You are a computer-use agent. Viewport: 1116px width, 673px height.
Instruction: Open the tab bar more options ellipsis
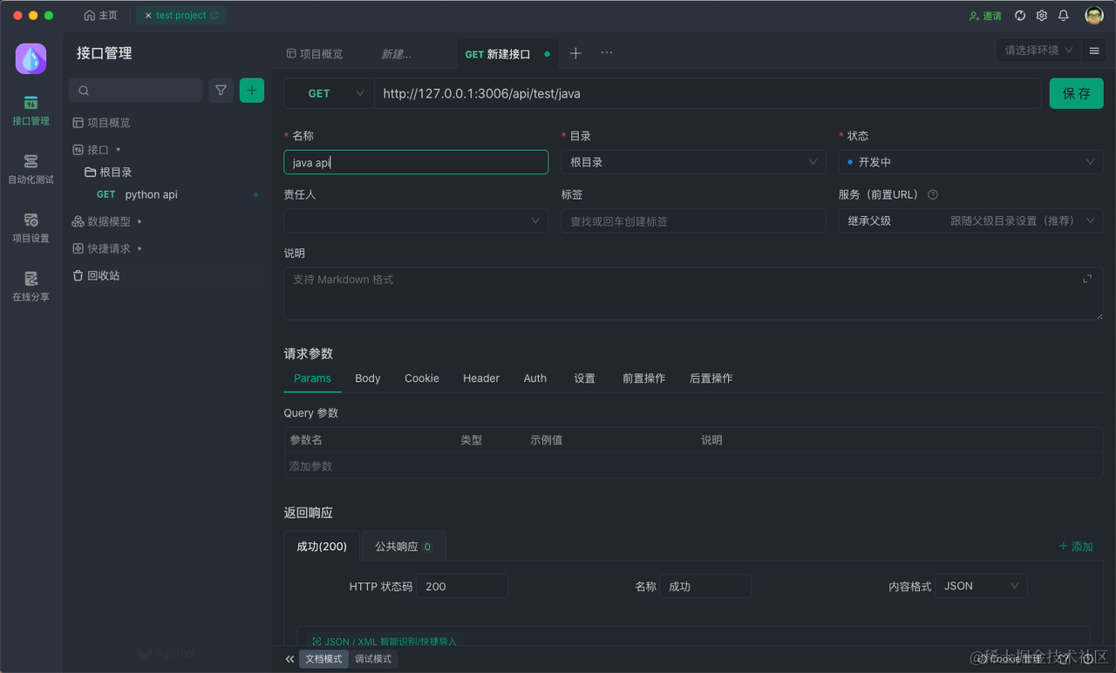click(x=607, y=53)
